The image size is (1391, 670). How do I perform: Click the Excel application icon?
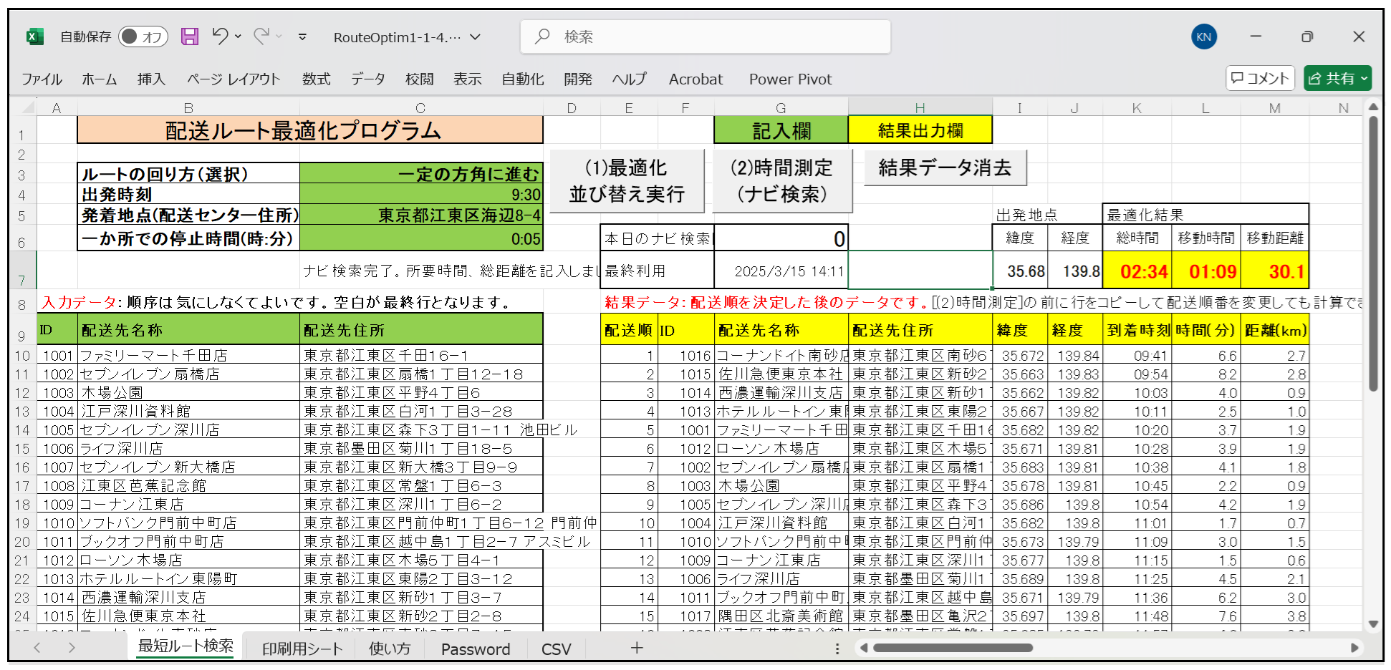click(34, 37)
